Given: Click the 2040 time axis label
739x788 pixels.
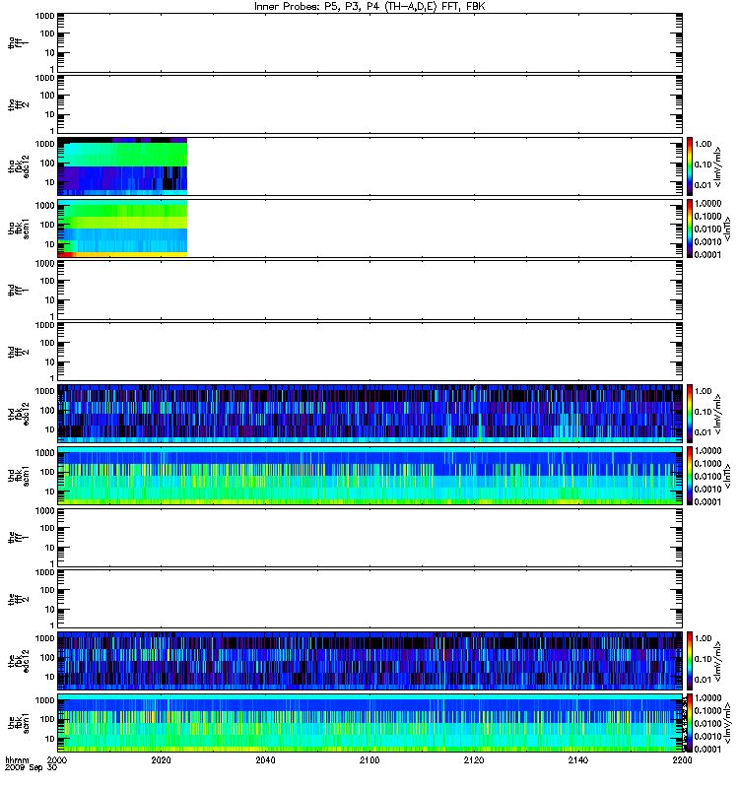Looking at the screenshot, I should pyautogui.click(x=265, y=759).
